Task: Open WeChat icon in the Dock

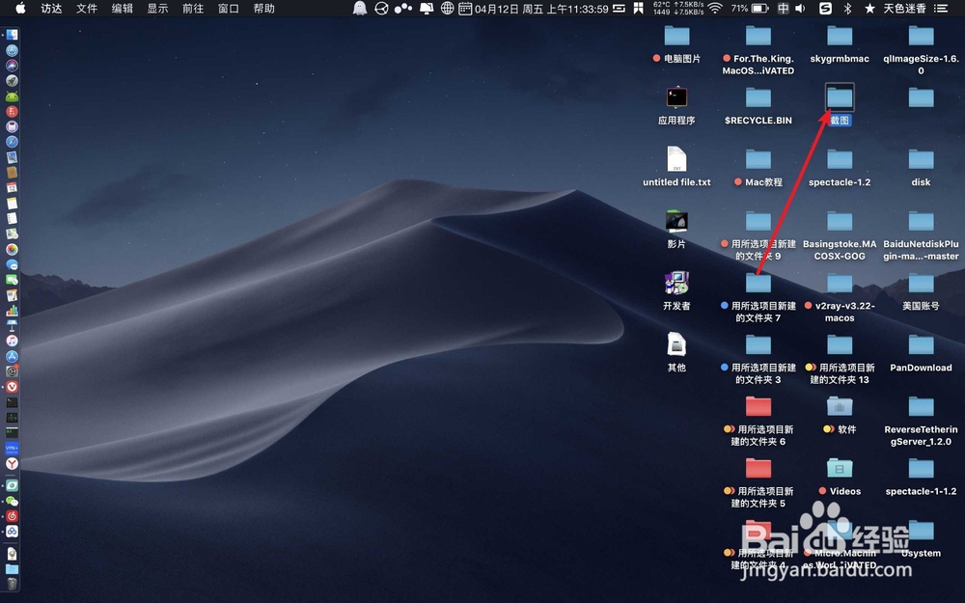Action: click(x=12, y=501)
